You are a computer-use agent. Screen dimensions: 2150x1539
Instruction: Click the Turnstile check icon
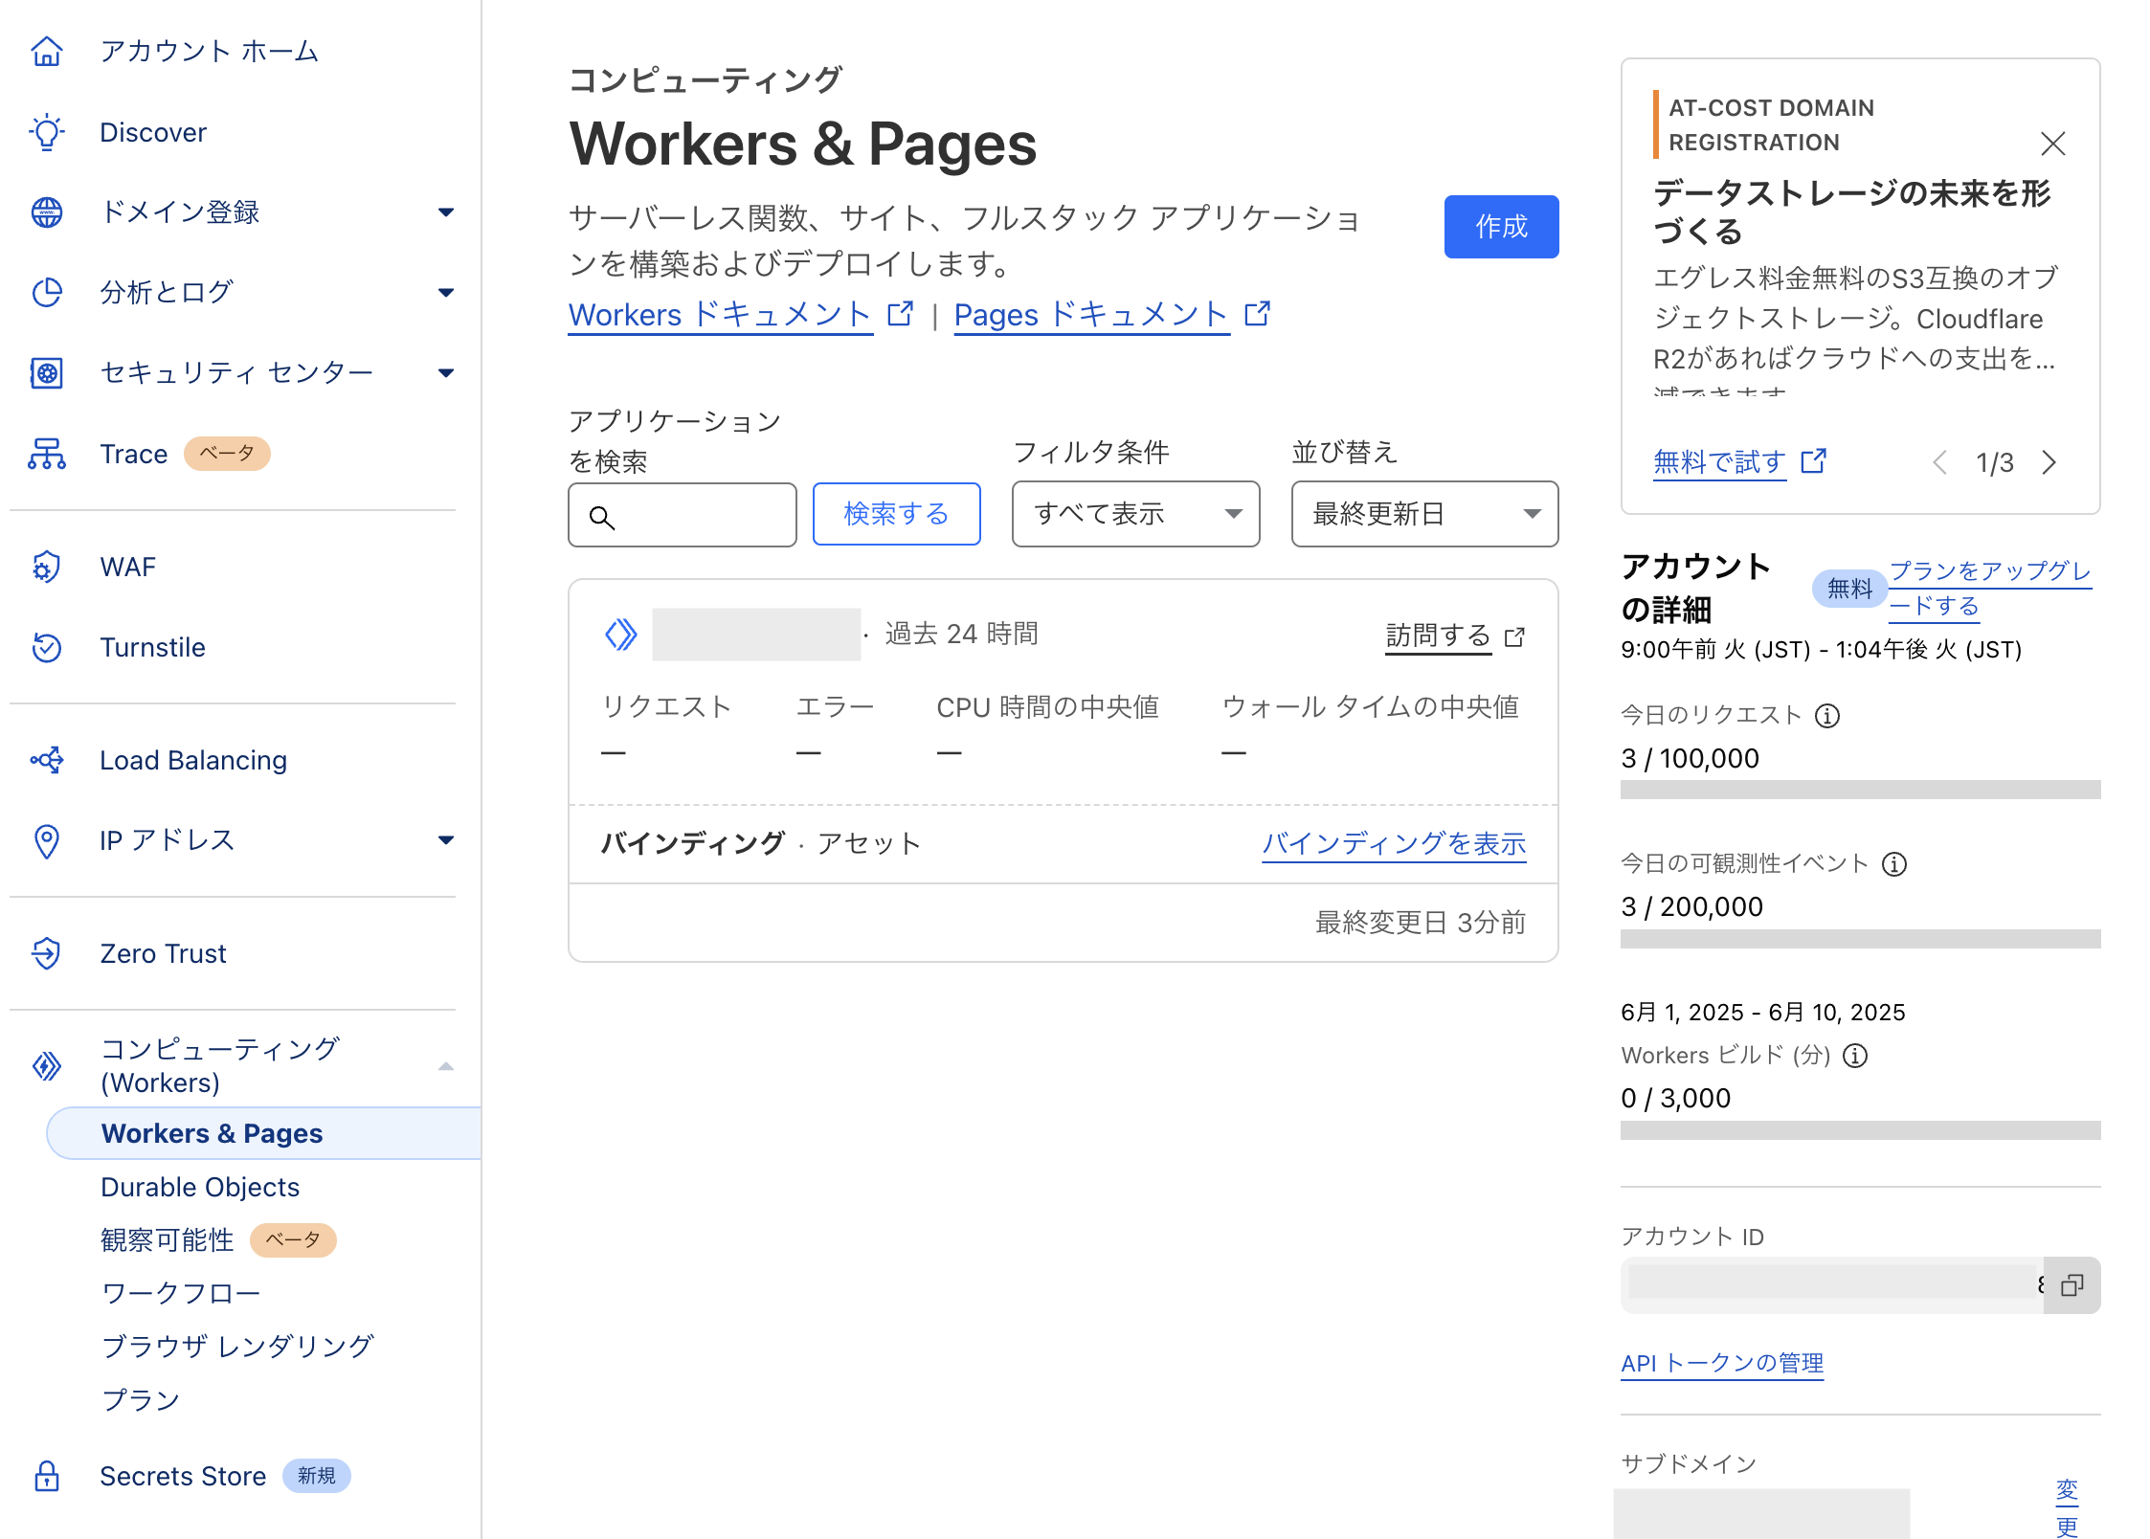(46, 647)
